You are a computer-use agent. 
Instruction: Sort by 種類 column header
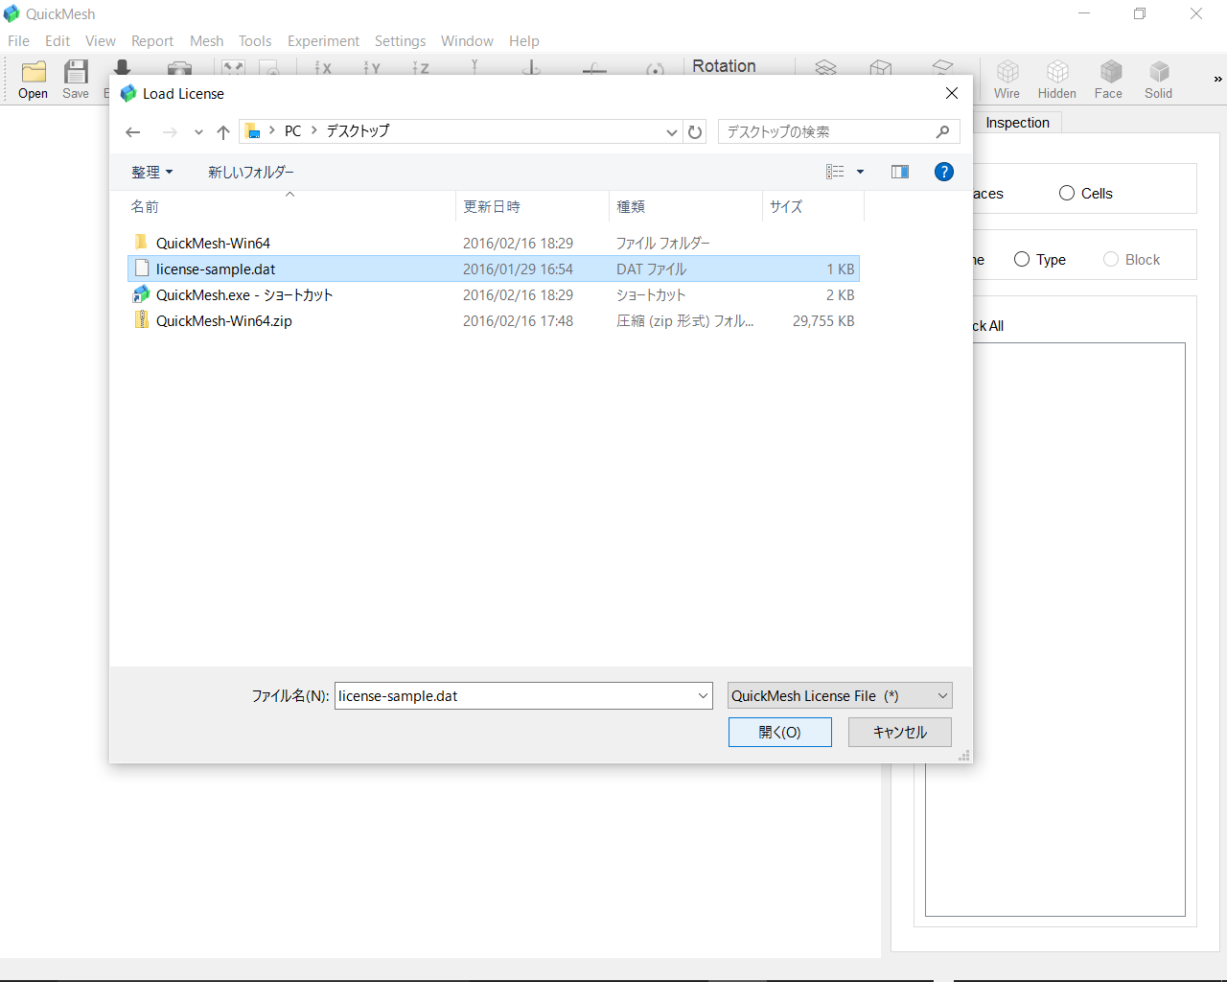coord(685,206)
